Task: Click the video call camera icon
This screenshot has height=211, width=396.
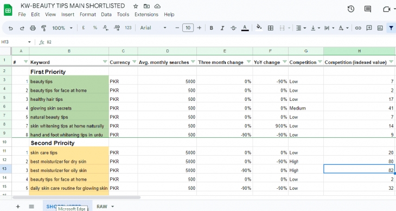Action: click(387, 9)
